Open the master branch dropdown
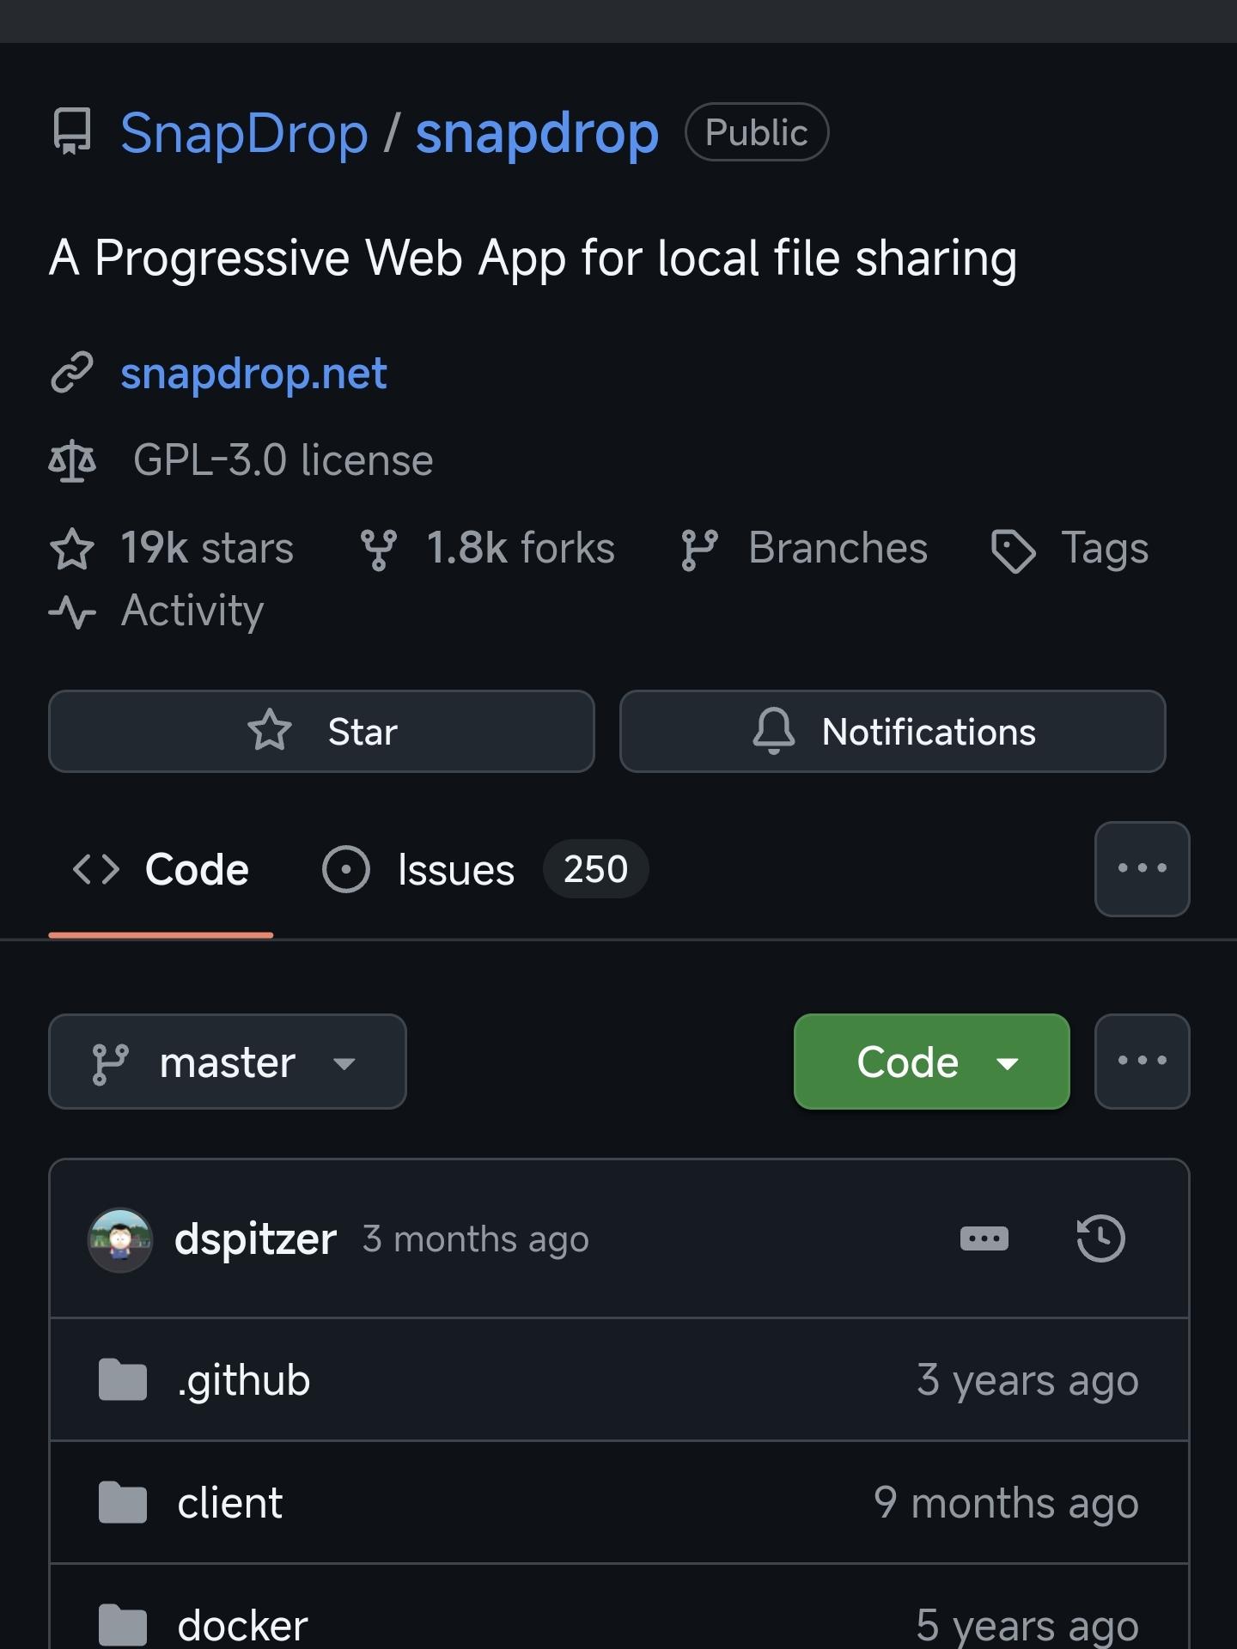The width and height of the screenshot is (1237, 1649). [x=227, y=1062]
